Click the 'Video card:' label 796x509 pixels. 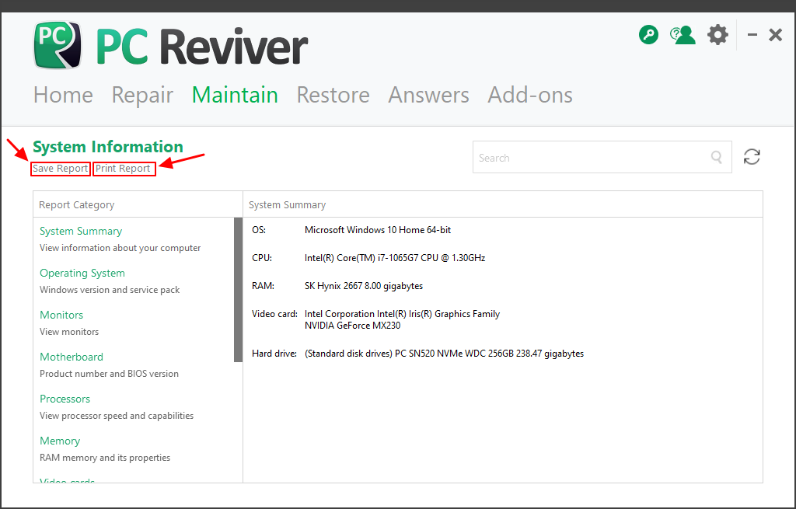tap(274, 314)
